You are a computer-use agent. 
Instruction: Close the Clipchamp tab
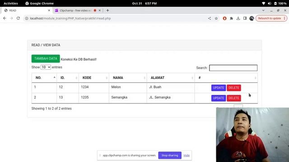(x=99, y=10)
